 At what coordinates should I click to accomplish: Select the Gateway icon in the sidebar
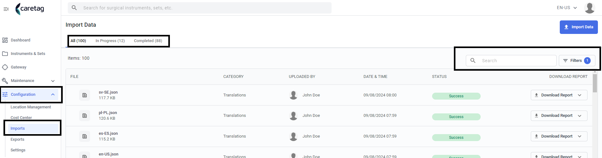[x=5, y=67]
